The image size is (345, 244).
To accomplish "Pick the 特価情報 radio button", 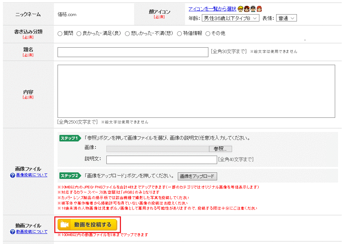I will (179, 33).
